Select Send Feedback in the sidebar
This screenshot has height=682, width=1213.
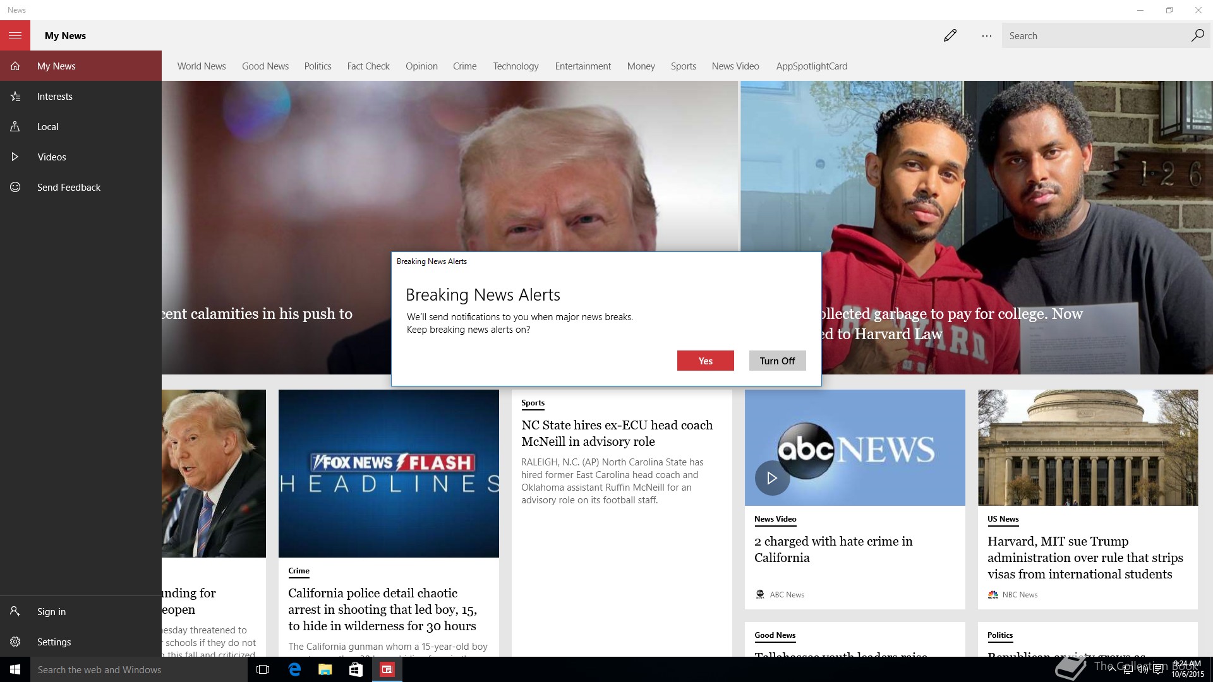(x=81, y=187)
